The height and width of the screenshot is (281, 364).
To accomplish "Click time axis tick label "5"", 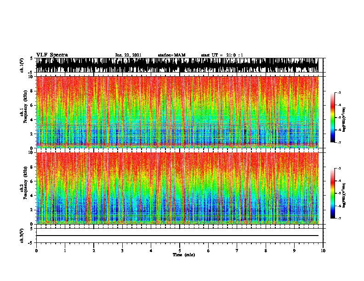I will pyautogui.click(x=180, y=251).
